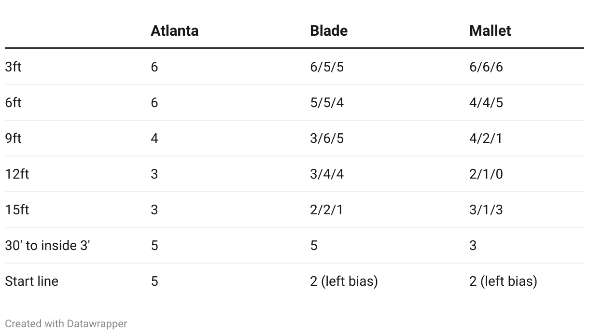The image size is (589, 335).
Task: Click Blade Start line cell 2 (left bias)
Action: point(344,281)
